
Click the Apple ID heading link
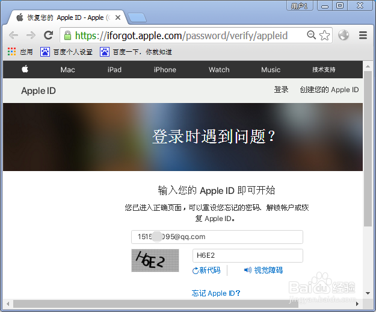(39, 91)
